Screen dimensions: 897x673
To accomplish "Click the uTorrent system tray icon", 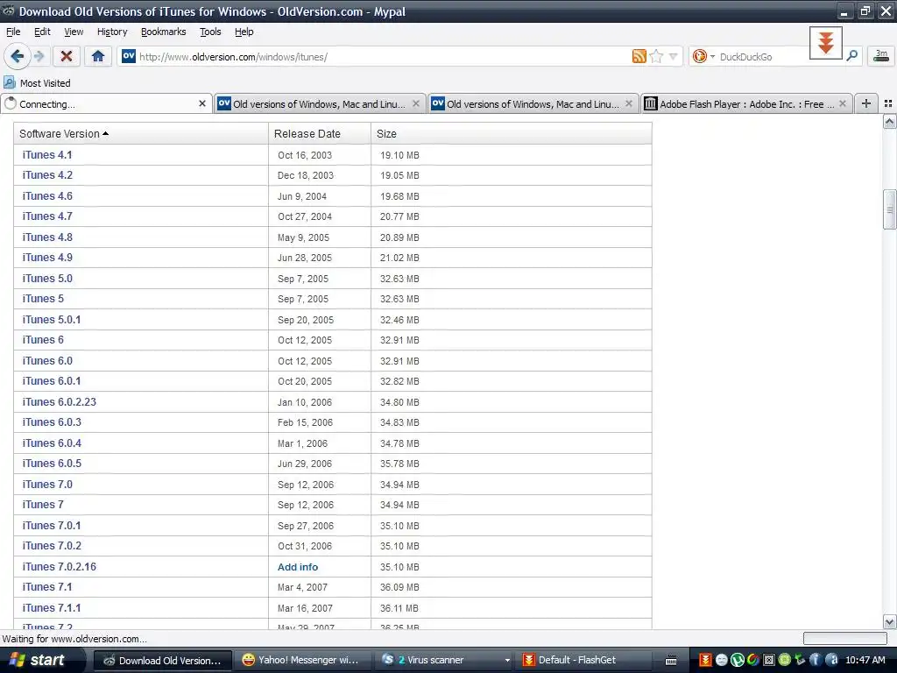I will pos(737,660).
